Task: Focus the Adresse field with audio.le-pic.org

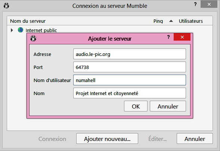Action: coord(130,54)
